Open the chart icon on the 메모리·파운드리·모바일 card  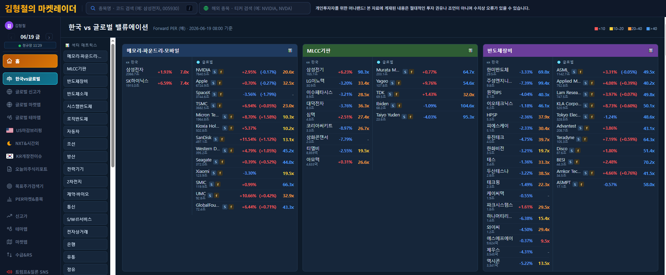[x=290, y=51]
